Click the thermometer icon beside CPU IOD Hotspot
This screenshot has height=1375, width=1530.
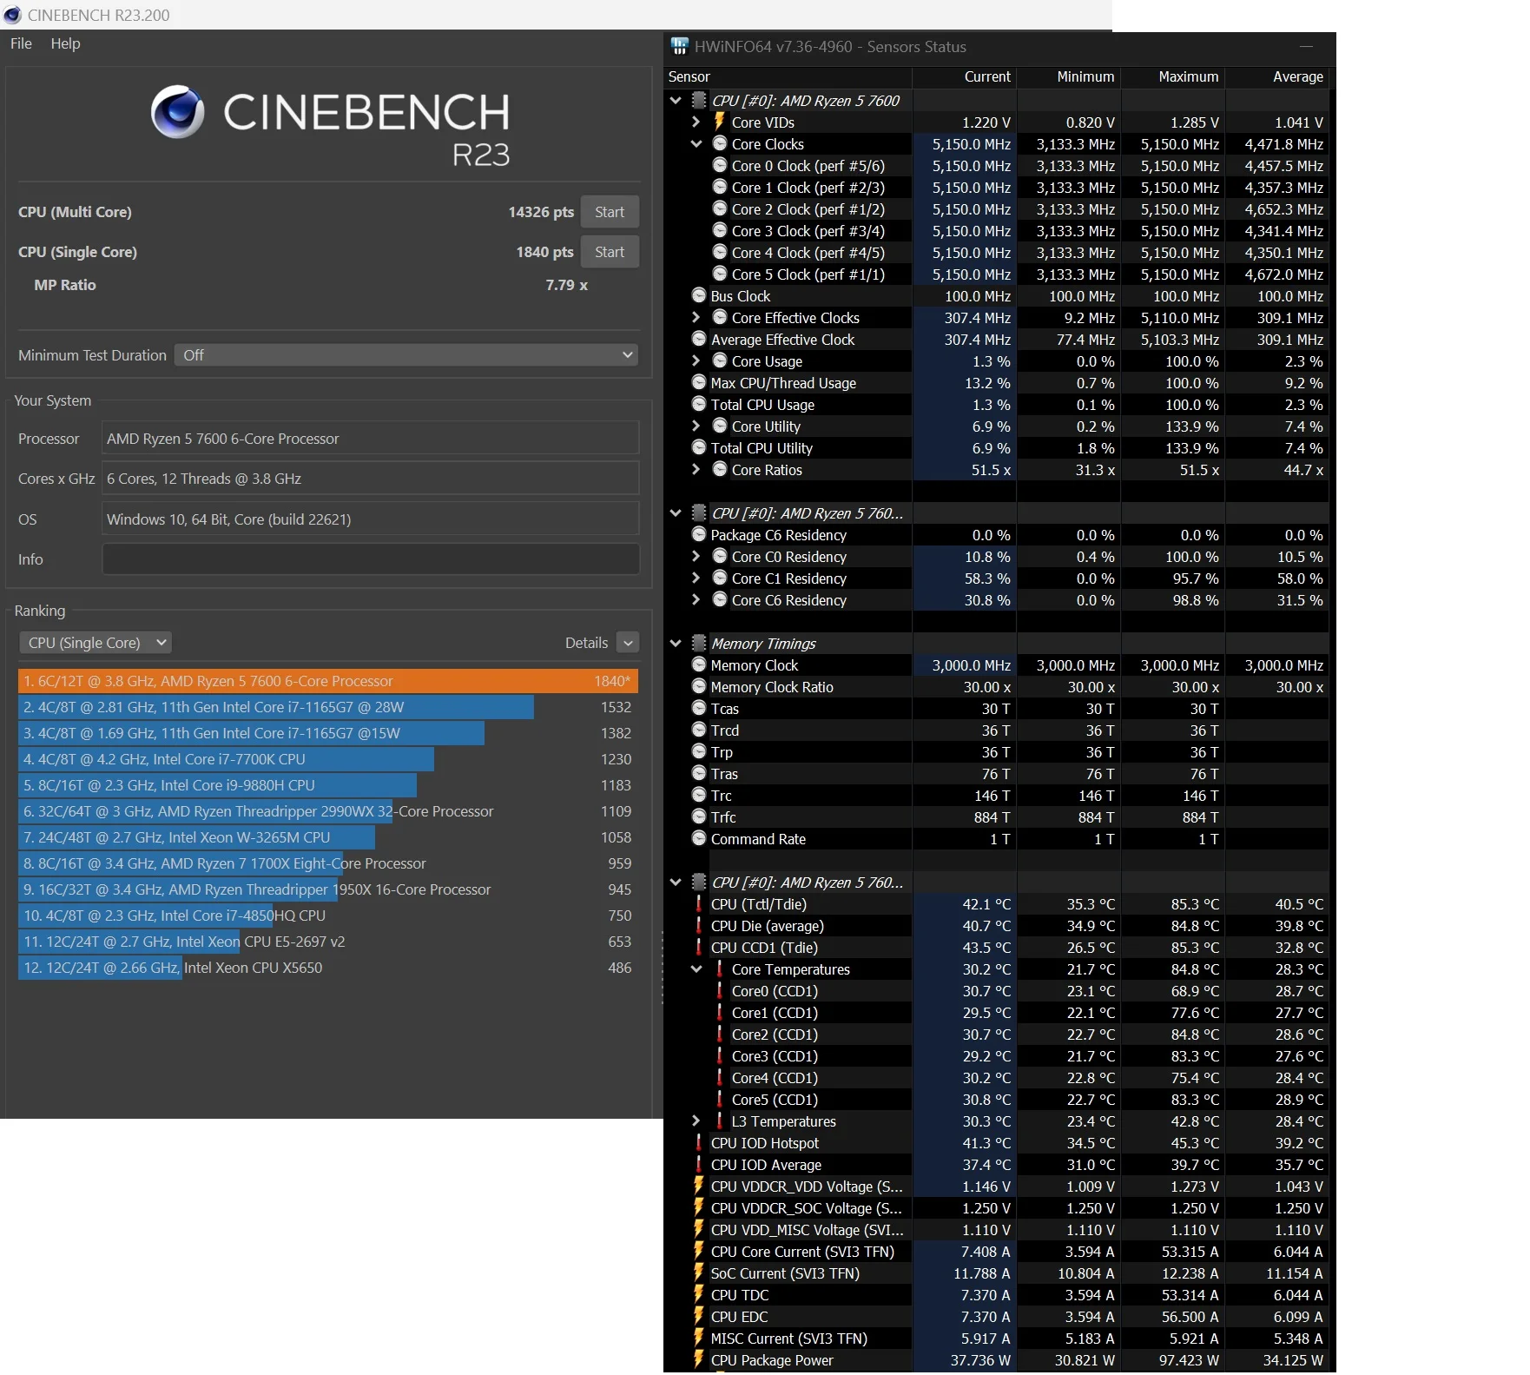[699, 1142]
